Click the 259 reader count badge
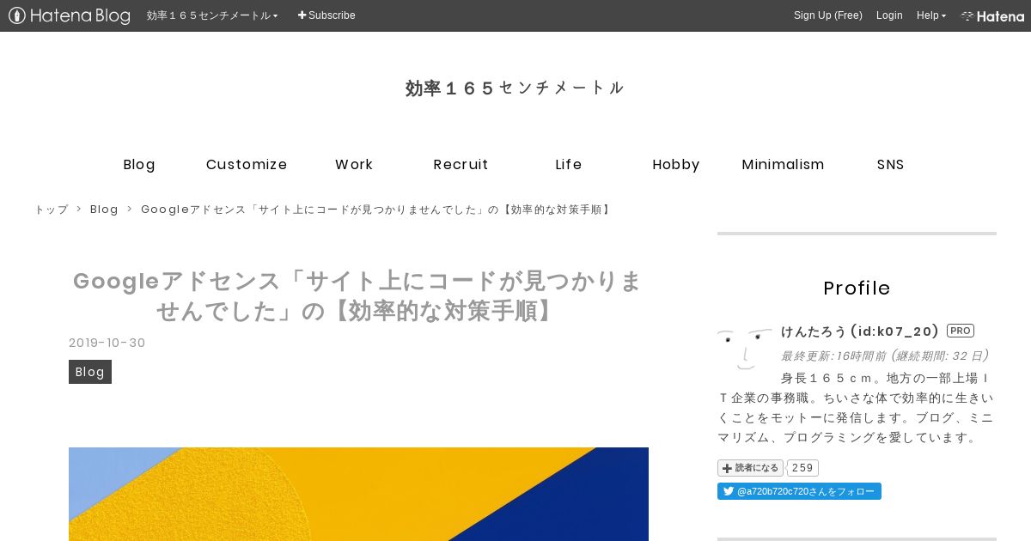 (x=802, y=468)
